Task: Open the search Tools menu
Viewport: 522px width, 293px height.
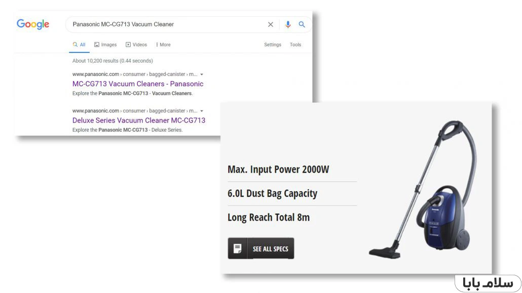Action: [x=295, y=45]
